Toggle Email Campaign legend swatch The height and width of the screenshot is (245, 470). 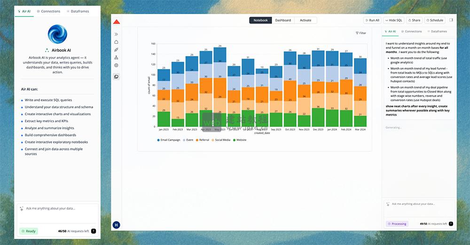click(158, 140)
